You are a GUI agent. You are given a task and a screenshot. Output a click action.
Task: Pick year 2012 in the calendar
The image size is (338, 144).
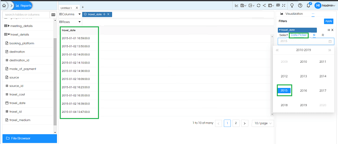[284, 76]
